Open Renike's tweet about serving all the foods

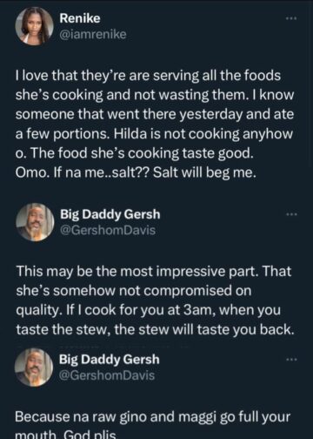(155, 124)
